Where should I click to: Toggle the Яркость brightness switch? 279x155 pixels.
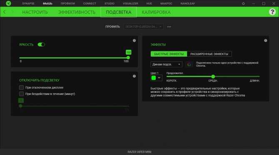[41, 45]
